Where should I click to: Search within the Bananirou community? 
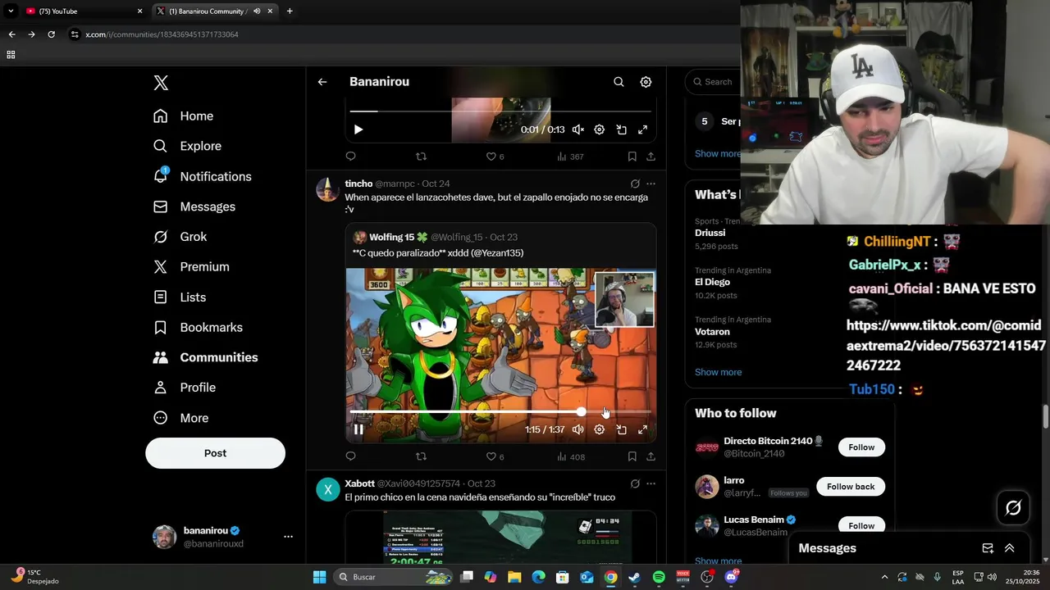[619, 82]
